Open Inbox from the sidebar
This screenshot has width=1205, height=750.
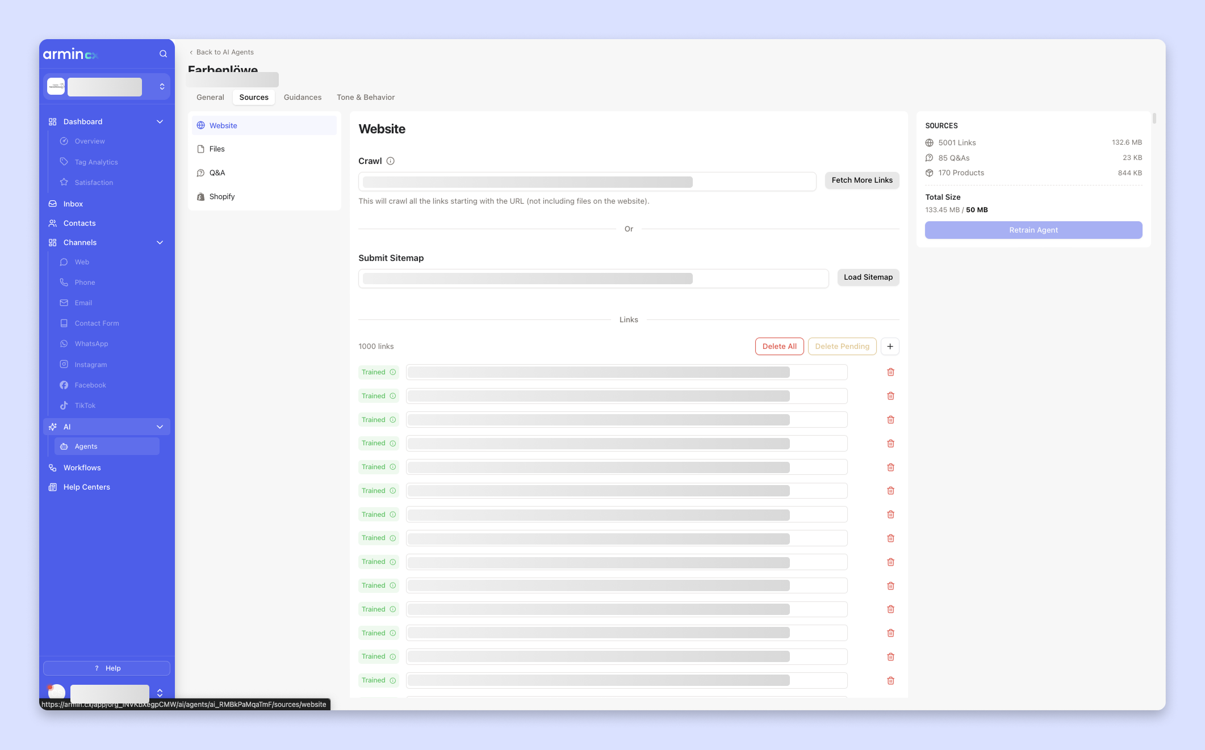pyautogui.click(x=73, y=204)
